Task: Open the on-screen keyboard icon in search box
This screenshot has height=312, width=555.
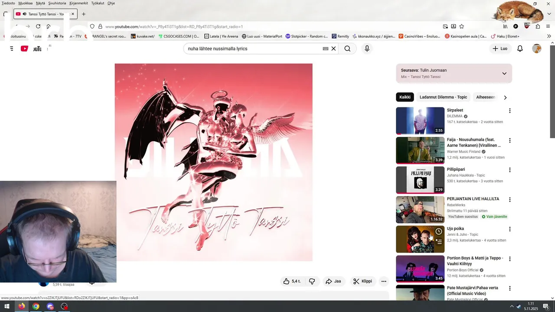Action: pos(326,49)
